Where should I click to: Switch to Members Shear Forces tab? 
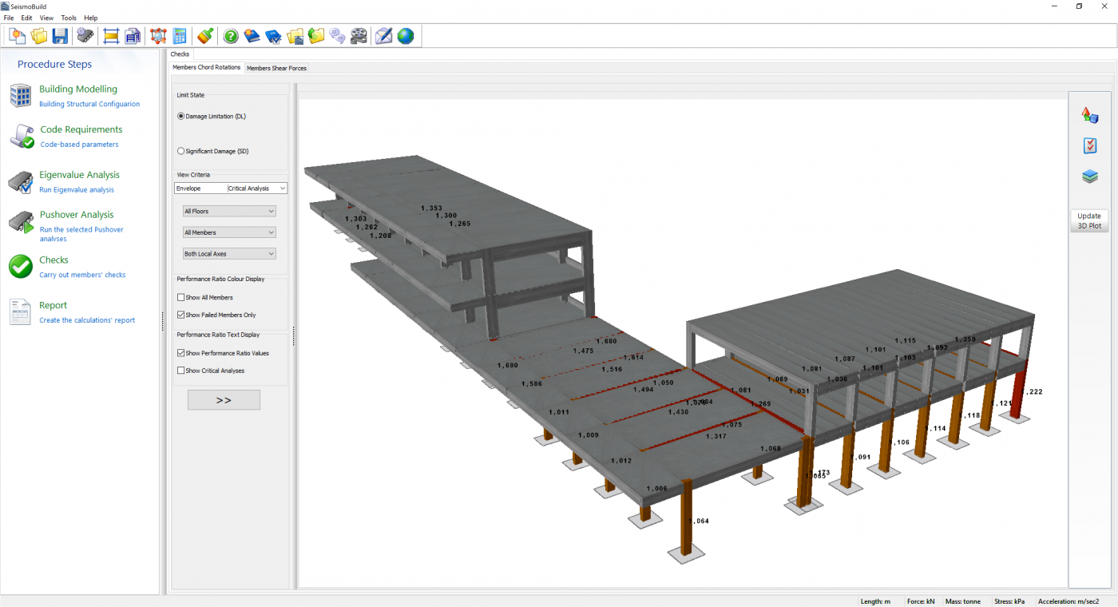pyautogui.click(x=276, y=69)
